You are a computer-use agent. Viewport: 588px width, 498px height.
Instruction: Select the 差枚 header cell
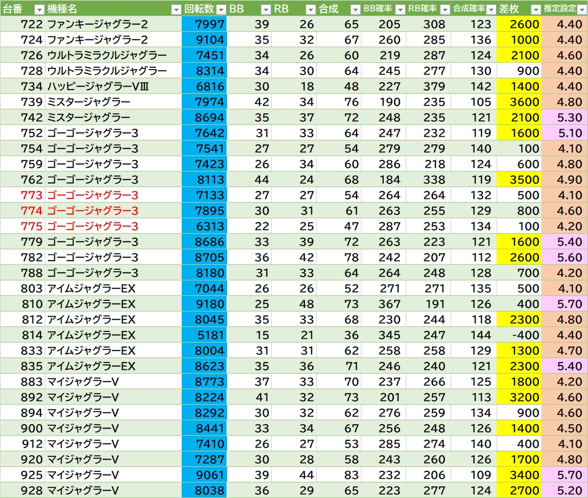click(519, 9)
